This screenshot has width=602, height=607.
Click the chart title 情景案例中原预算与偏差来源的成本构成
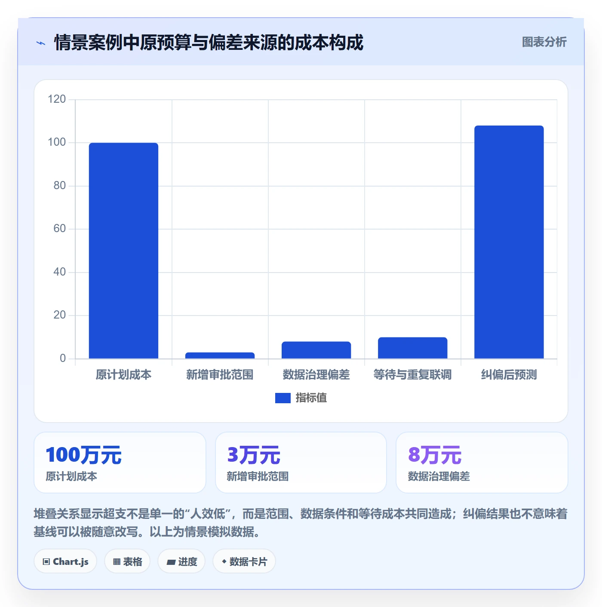209,43
